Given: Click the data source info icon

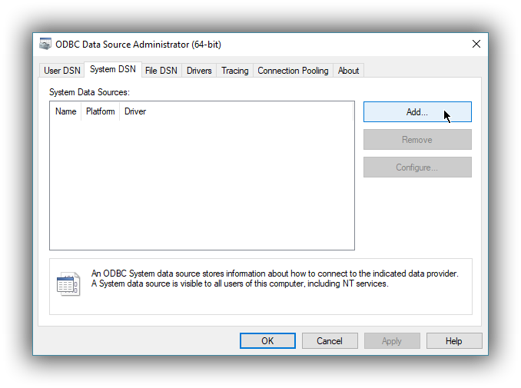Looking at the screenshot, I should tap(68, 284).
